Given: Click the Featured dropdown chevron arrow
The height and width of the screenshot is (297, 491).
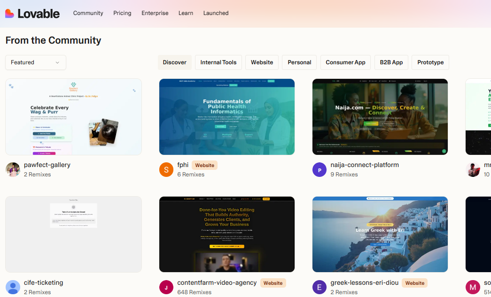Looking at the screenshot, I should click(x=57, y=62).
